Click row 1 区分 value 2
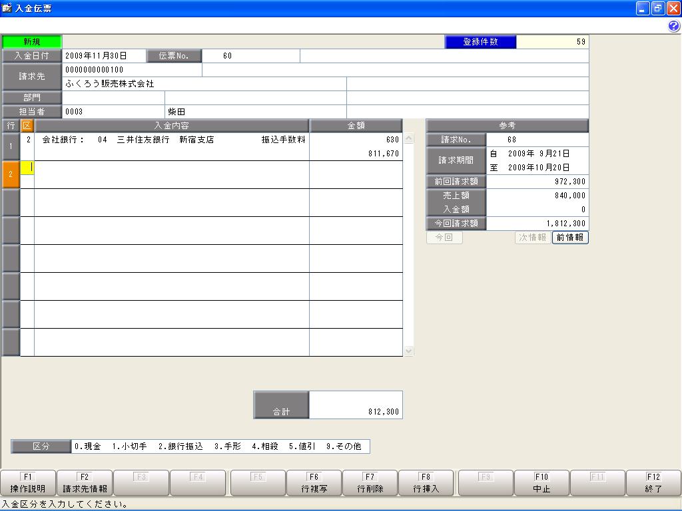This screenshot has width=682, height=511. point(27,140)
